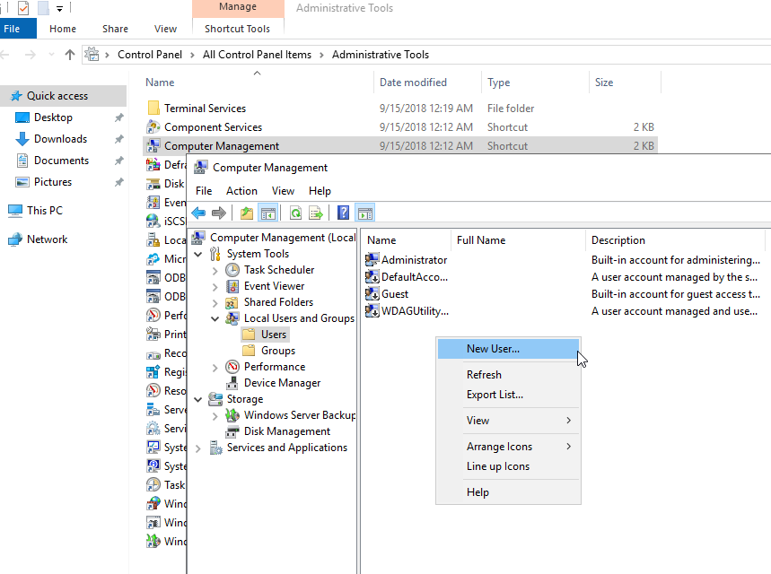The height and width of the screenshot is (574, 771).
Task: Click the Up arrow in Explorer address bar
Action: pos(70,55)
